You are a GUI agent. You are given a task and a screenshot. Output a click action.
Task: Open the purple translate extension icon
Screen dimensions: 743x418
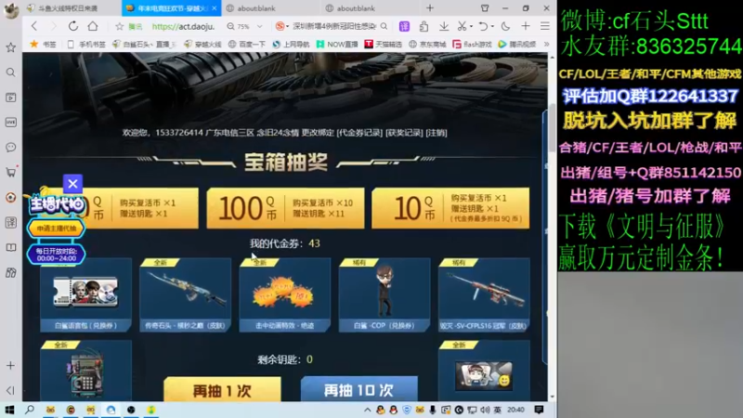click(x=404, y=27)
